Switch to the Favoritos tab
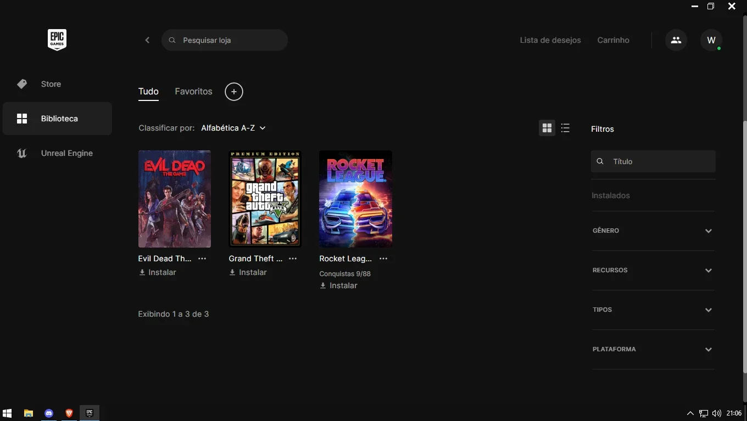This screenshot has width=747, height=421. (193, 92)
